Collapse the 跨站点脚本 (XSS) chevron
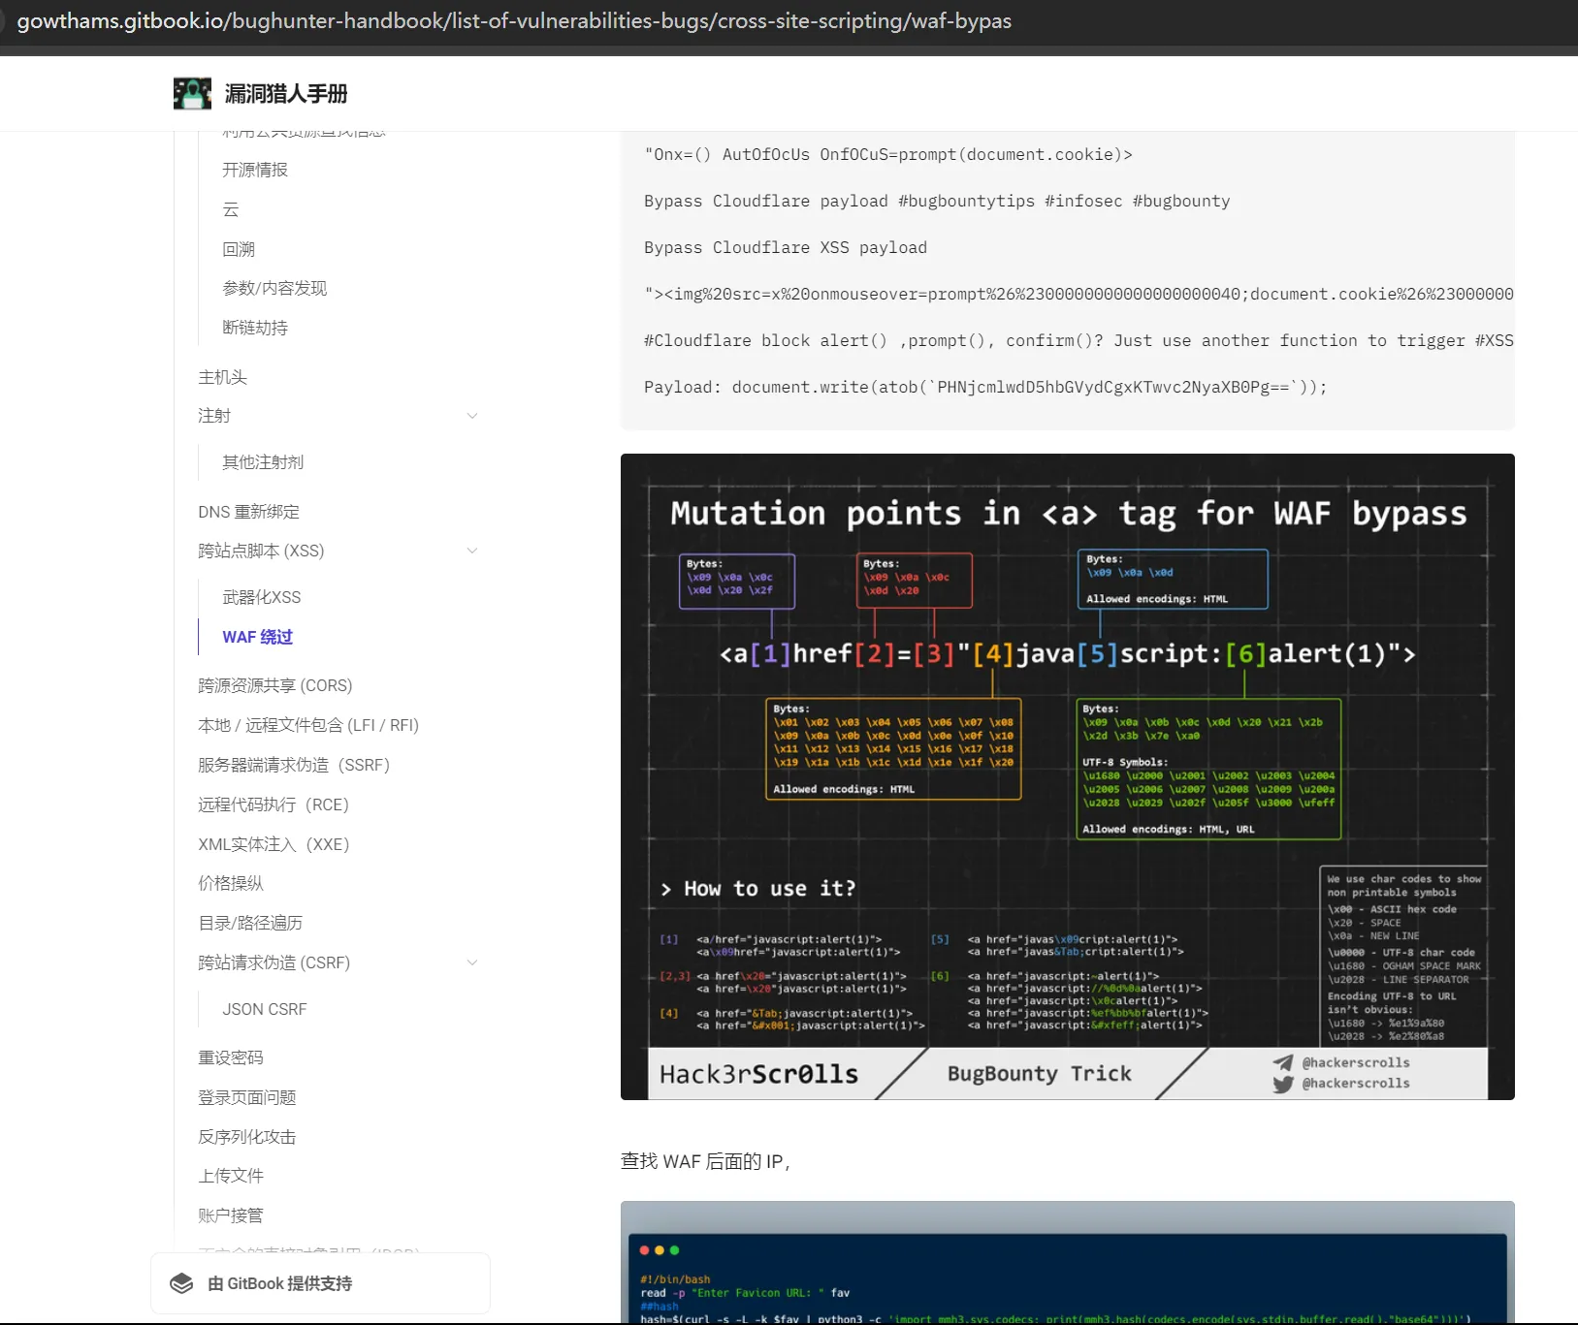This screenshot has width=1578, height=1325. pos(472,551)
